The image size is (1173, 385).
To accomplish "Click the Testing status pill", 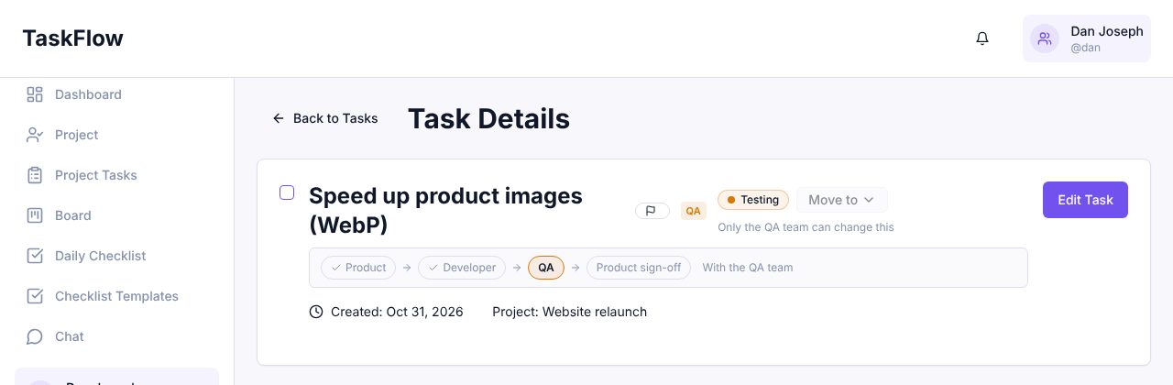I will click(753, 200).
